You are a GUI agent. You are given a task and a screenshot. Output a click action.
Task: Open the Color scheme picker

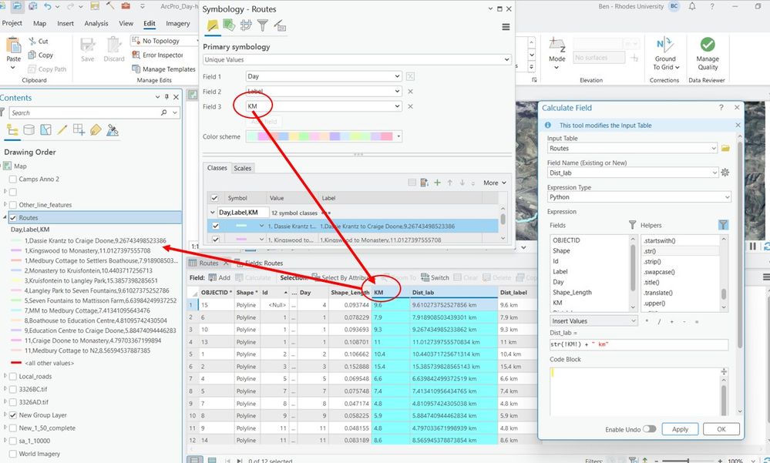(398, 135)
